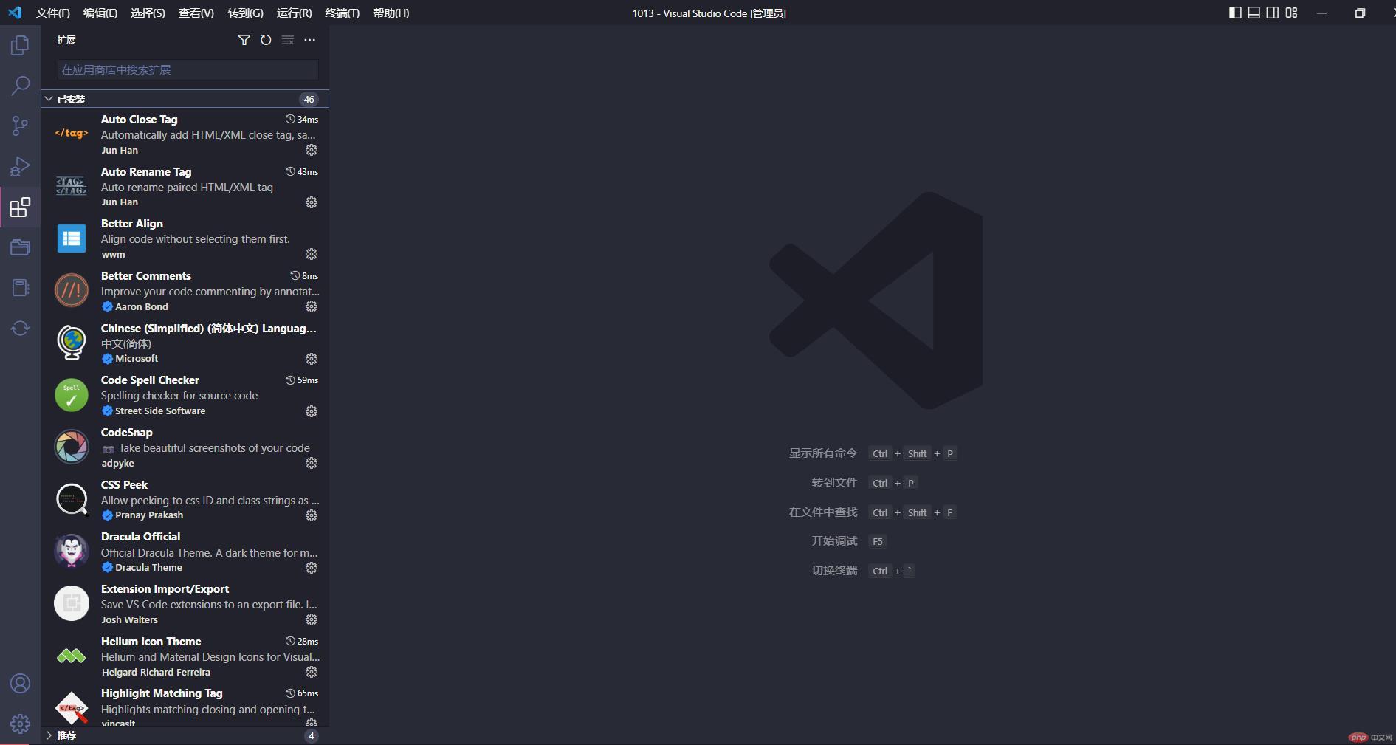
Task: Select the Highlight Matching Tag extension
Action: tap(185, 705)
